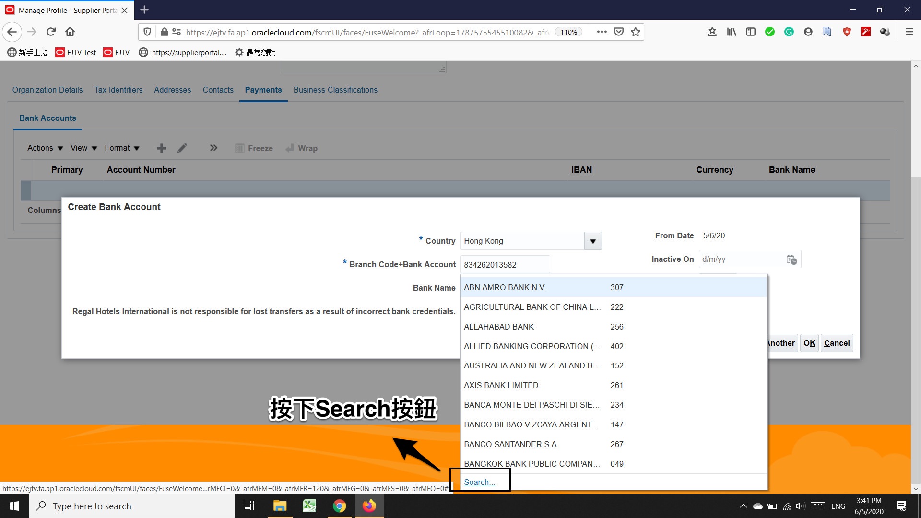Switch to Business Classifications tab
The image size is (921, 518).
click(335, 90)
